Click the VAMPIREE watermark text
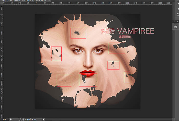179x121 pixels. [136, 31]
